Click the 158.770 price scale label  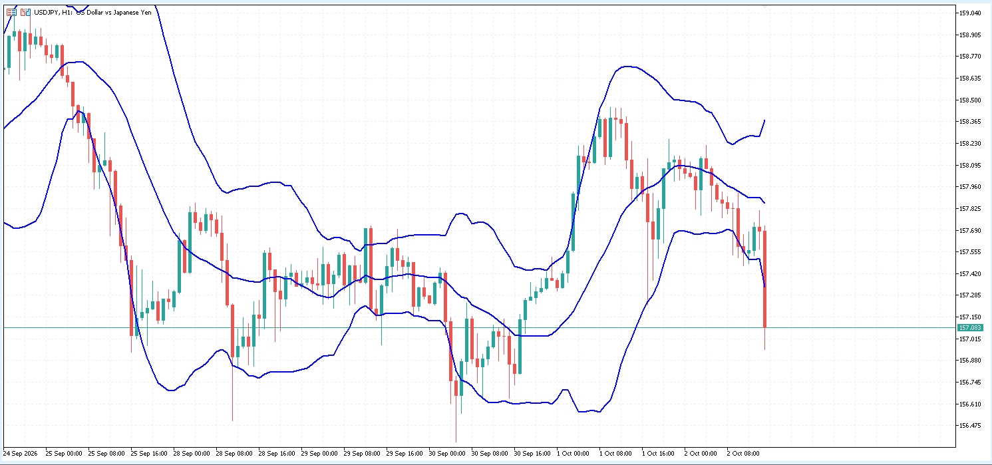tap(969, 57)
